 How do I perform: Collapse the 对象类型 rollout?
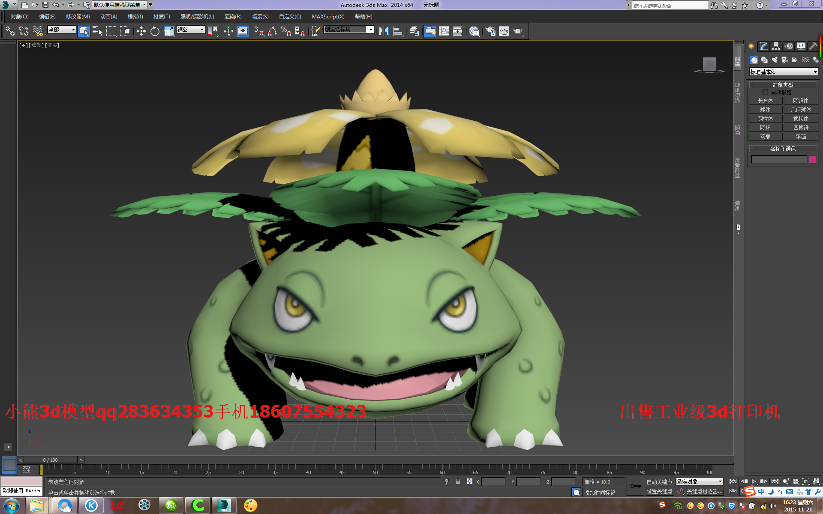tap(783, 85)
